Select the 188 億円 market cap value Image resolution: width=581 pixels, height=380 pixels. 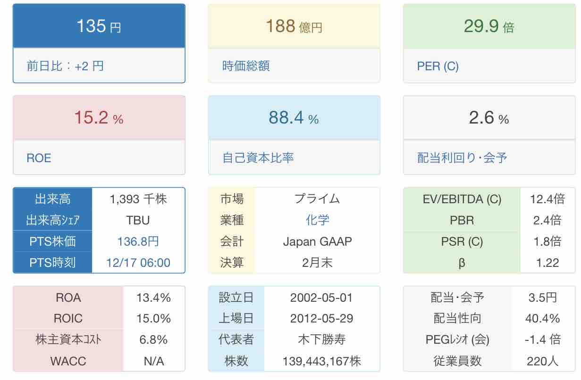click(x=294, y=26)
